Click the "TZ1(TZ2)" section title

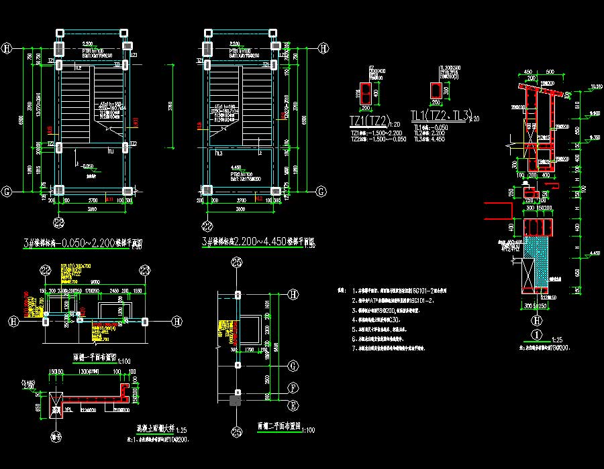click(x=370, y=121)
